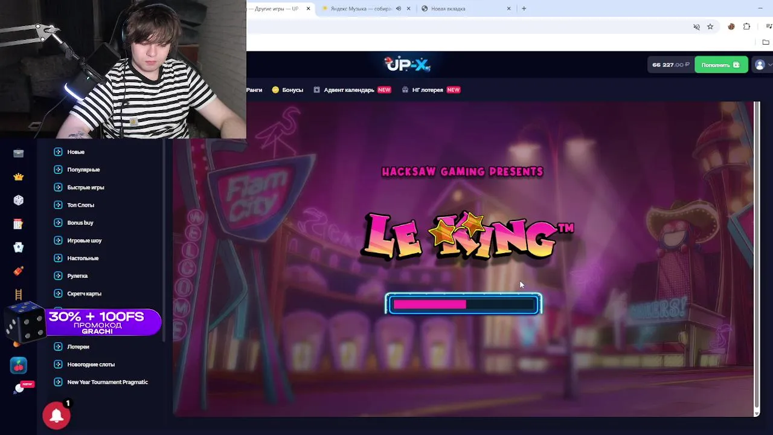Click the game area vertical scrollbar

point(756,259)
